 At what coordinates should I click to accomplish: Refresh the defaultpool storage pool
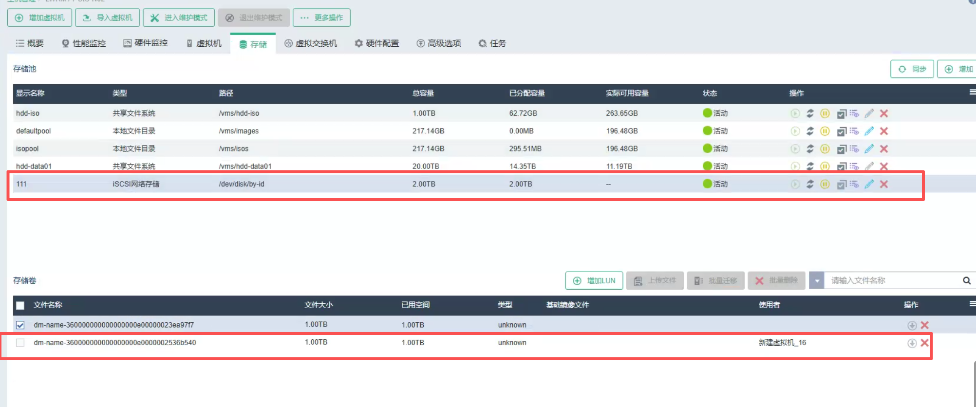810,131
